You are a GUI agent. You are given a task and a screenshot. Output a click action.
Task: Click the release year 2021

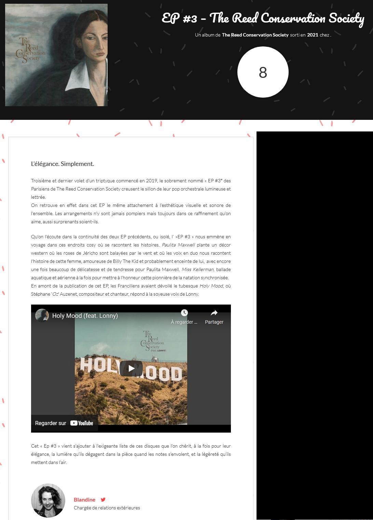[313, 35]
